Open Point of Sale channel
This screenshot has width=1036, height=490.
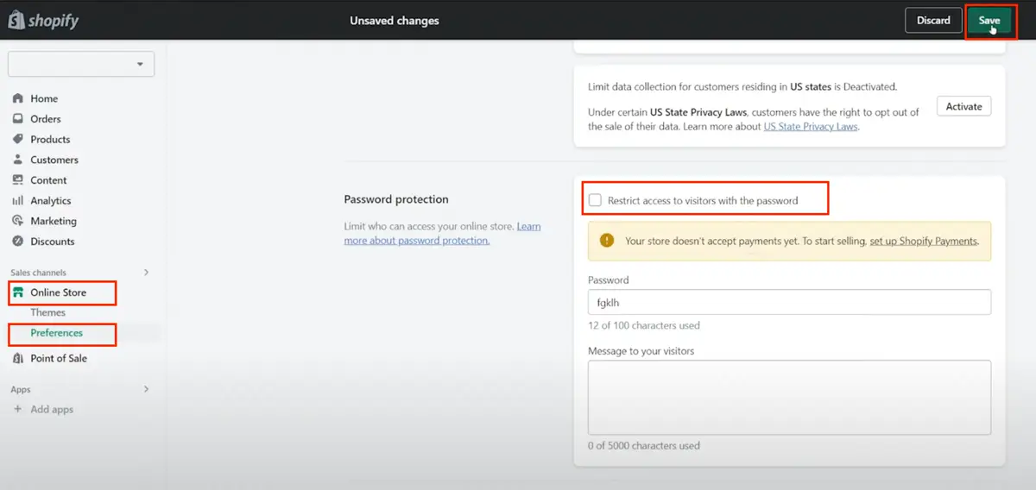(59, 358)
